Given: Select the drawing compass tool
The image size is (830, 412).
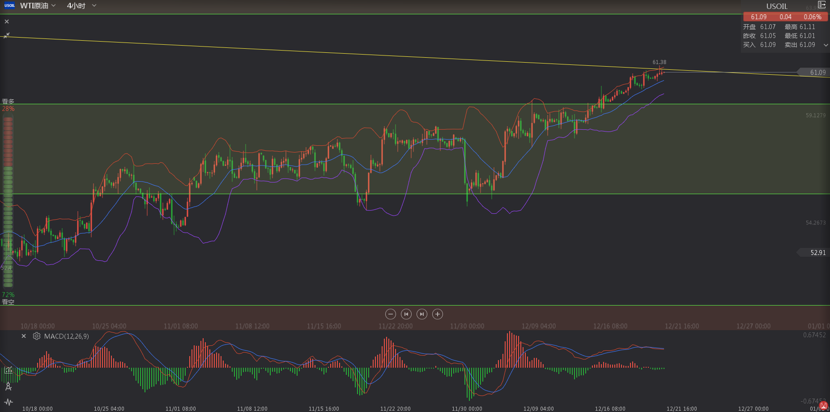Looking at the screenshot, I should pos(8,387).
